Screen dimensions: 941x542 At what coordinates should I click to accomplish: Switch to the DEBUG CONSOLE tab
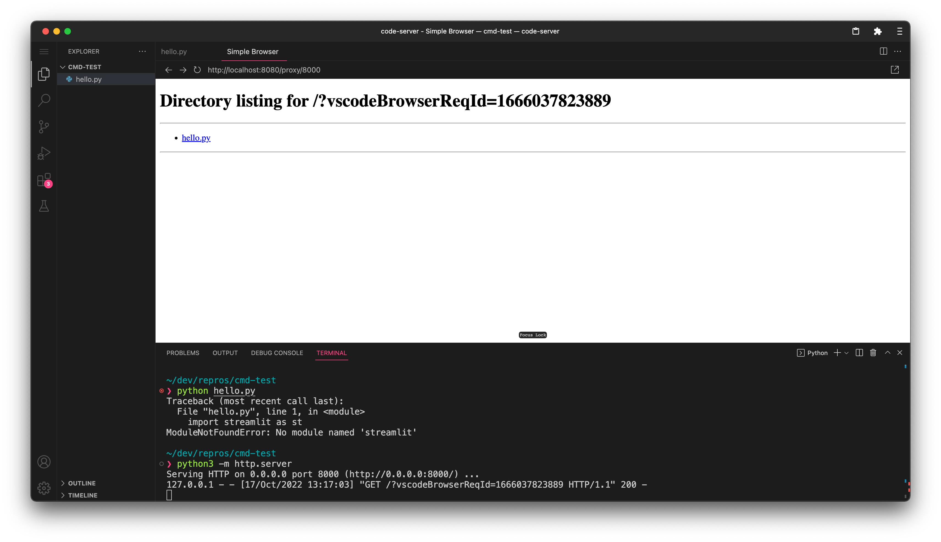tap(277, 353)
